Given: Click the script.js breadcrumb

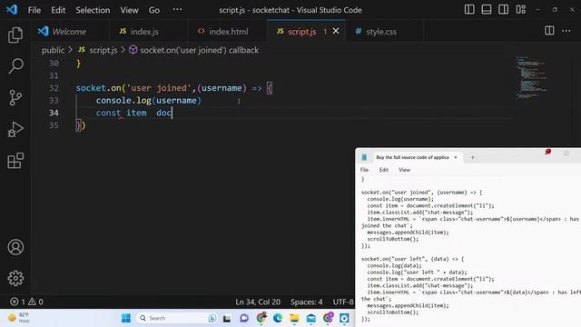Looking at the screenshot, I should tap(98, 50).
